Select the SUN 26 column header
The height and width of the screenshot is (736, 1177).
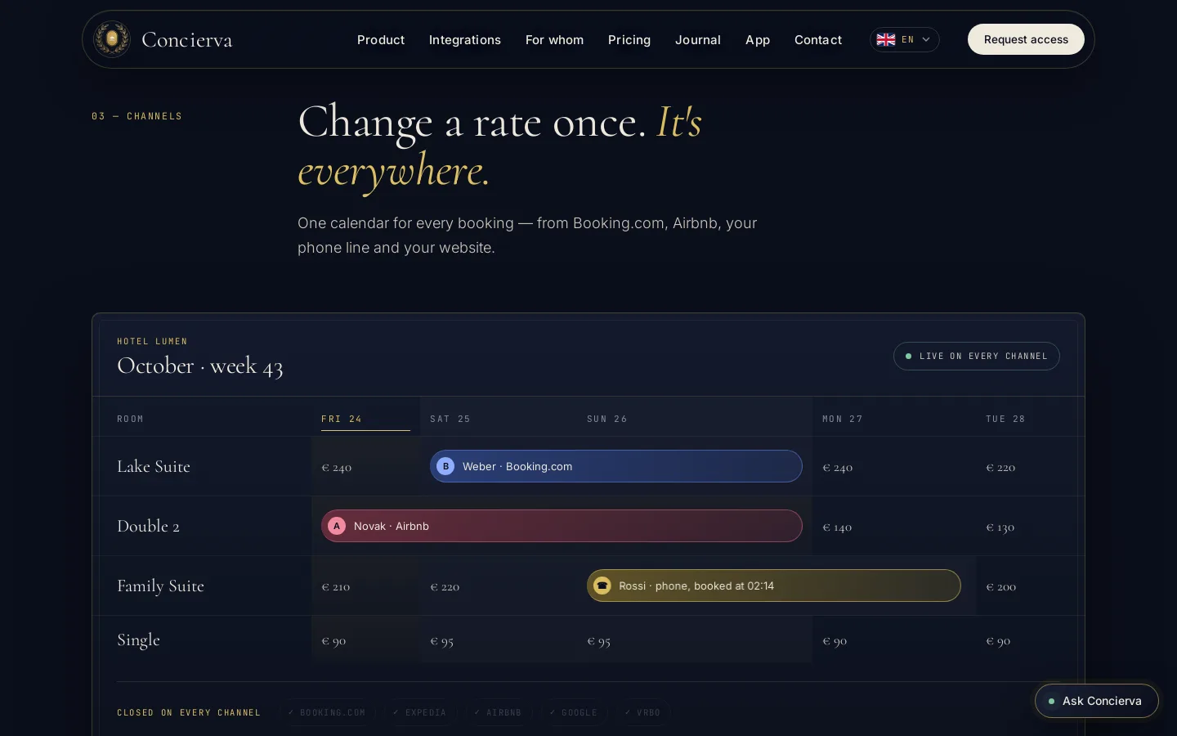pos(607,419)
